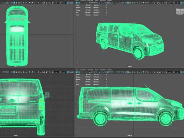Viewport: 184px width, 138px height.
Task: Click the gamma value field in the perspective panel
Action: click(x=177, y=3)
